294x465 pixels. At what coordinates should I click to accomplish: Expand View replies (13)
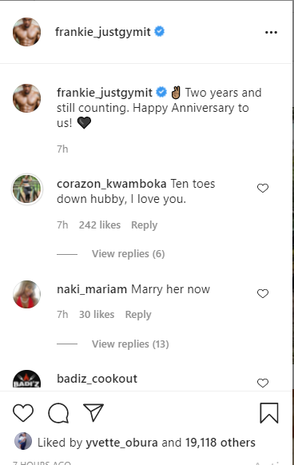130,344
